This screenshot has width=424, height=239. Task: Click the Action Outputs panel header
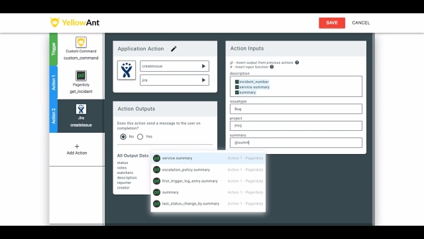(165, 109)
